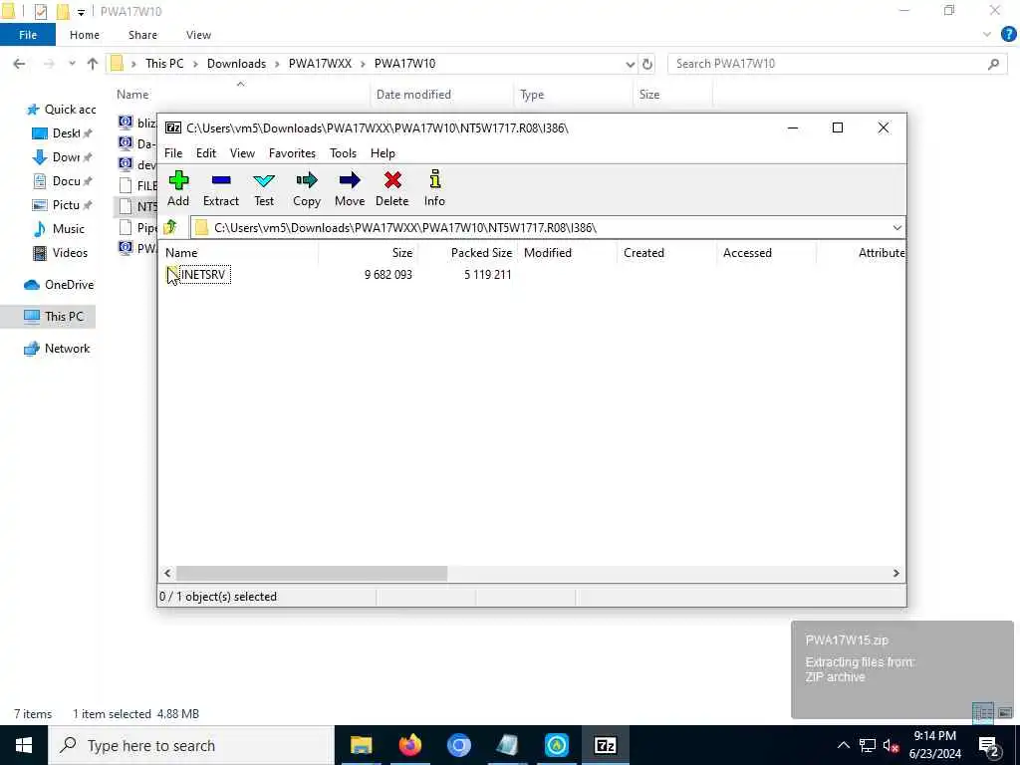The image size is (1020, 765).
Task: Open Music in Explorer sidebar
Action: click(59, 229)
